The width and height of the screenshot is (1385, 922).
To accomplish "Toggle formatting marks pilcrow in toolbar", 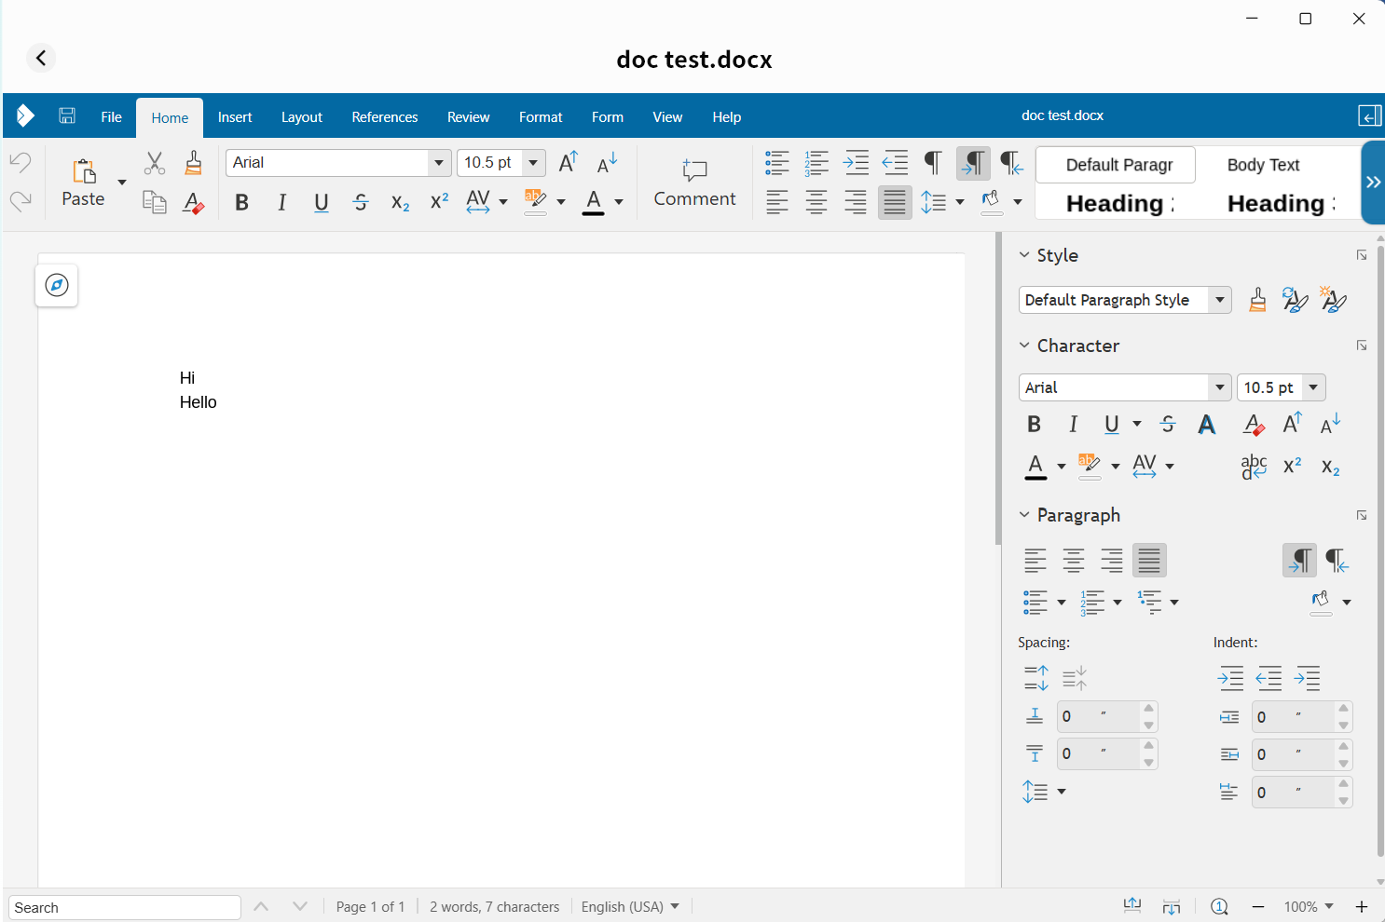I will click(x=932, y=163).
